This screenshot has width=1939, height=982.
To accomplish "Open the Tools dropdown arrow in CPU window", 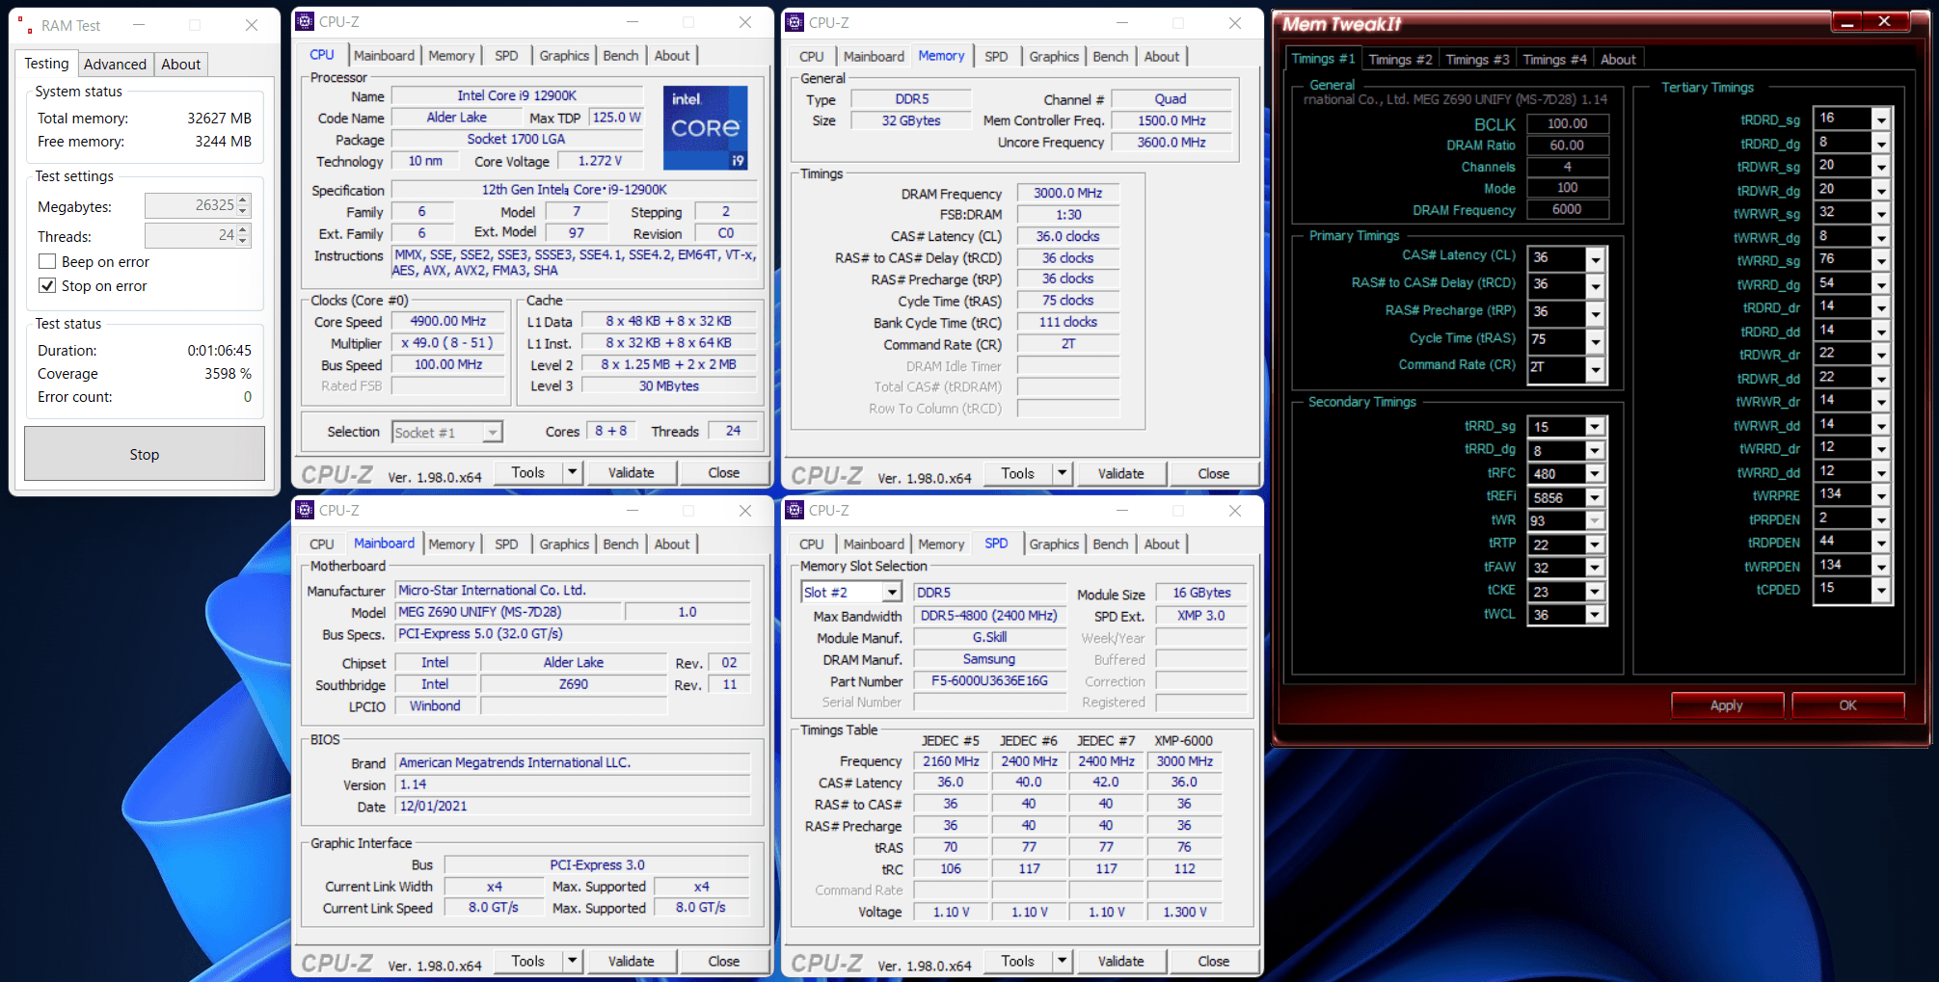I will [573, 472].
